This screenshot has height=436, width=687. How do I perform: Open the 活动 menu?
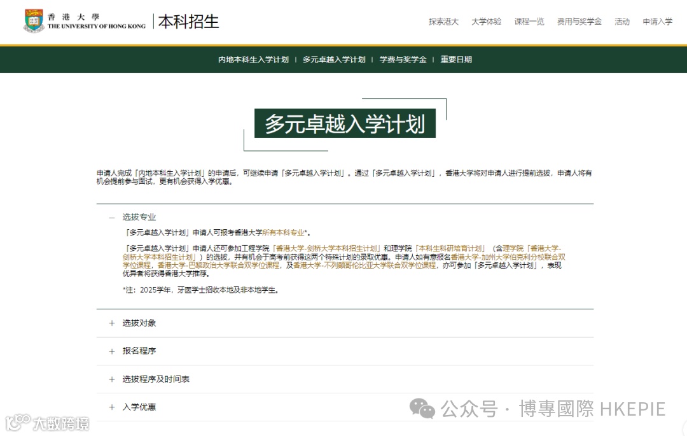(621, 21)
